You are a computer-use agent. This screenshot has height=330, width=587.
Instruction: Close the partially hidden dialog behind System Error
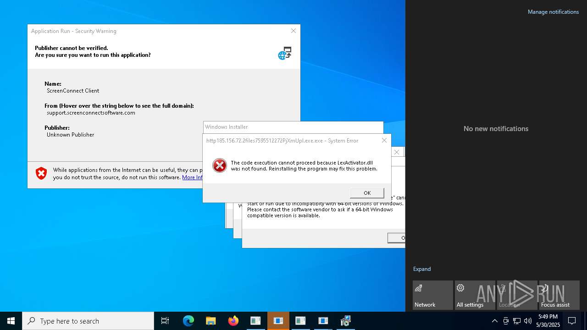tap(397, 152)
